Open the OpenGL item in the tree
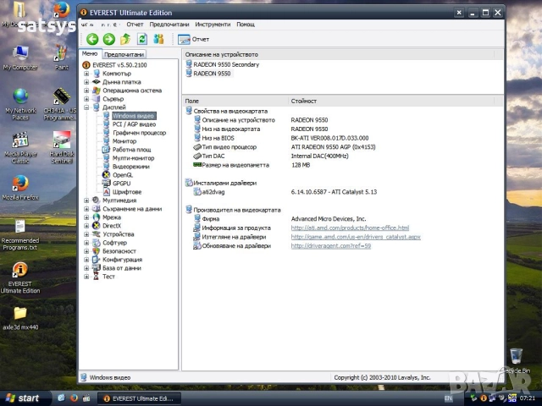Image resolution: width=542 pixels, height=406 pixels. [x=122, y=174]
